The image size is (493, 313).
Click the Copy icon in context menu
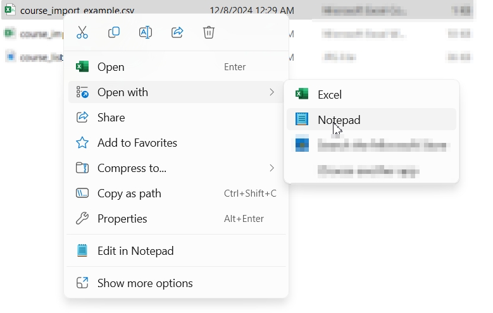pyautogui.click(x=114, y=32)
